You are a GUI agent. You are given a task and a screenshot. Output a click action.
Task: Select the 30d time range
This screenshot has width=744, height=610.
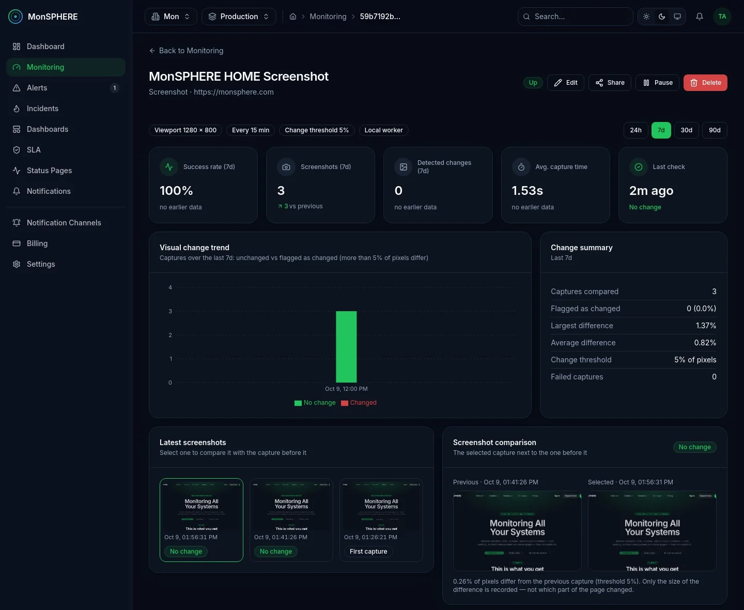click(x=687, y=130)
